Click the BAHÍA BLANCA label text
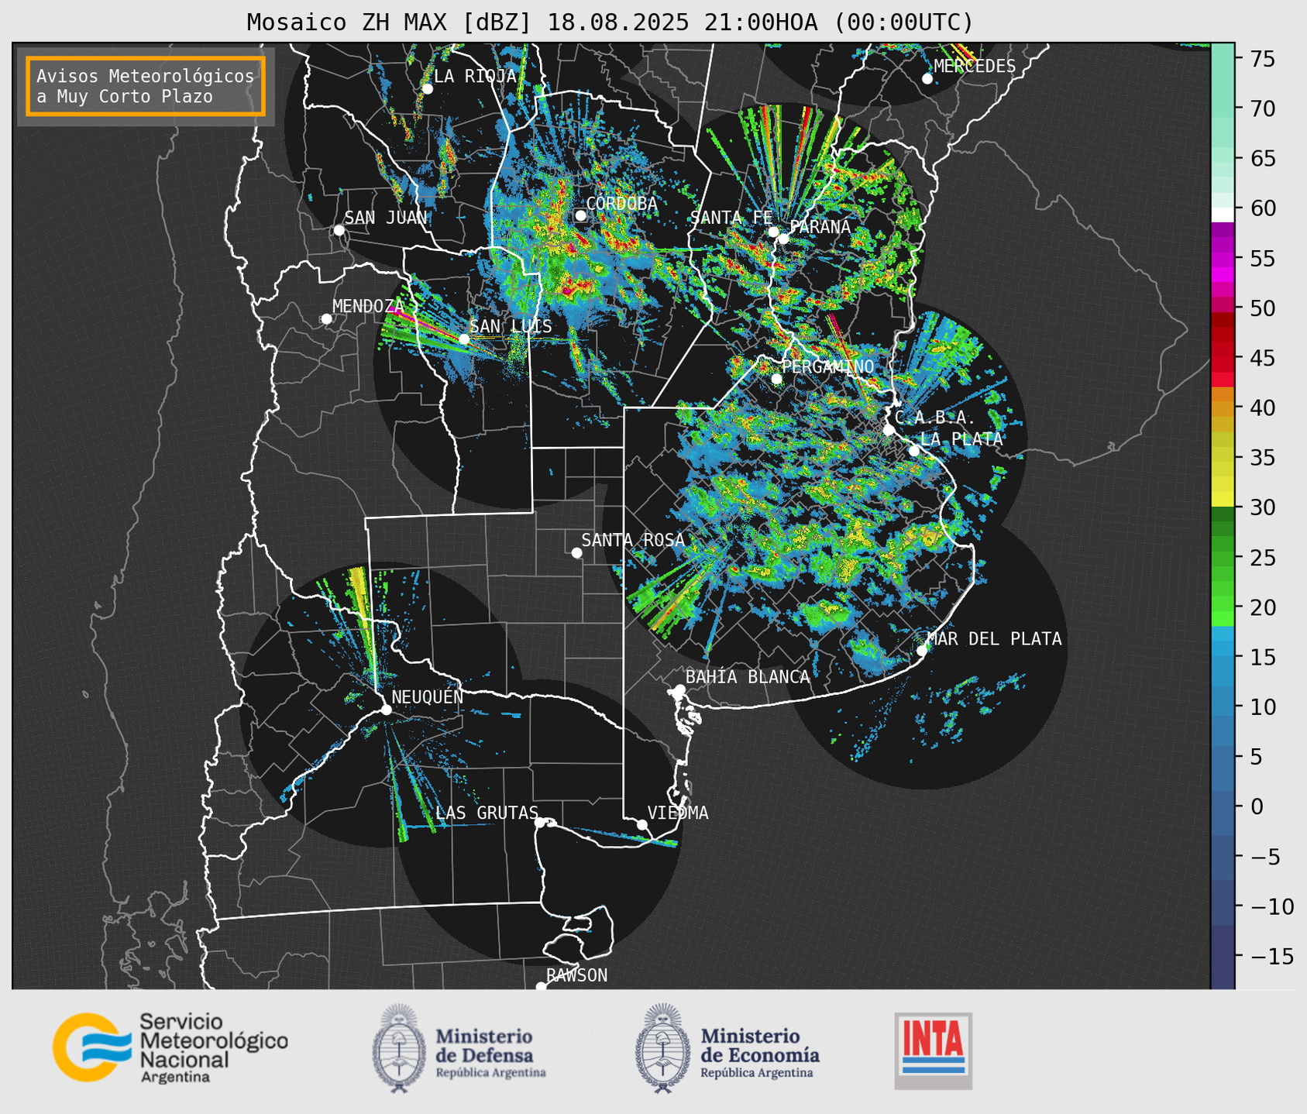The height and width of the screenshot is (1114, 1307). coord(748,677)
